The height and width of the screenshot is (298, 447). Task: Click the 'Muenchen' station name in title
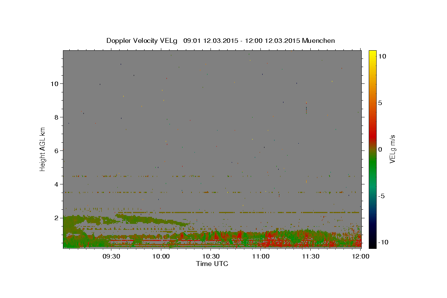coord(318,41)
